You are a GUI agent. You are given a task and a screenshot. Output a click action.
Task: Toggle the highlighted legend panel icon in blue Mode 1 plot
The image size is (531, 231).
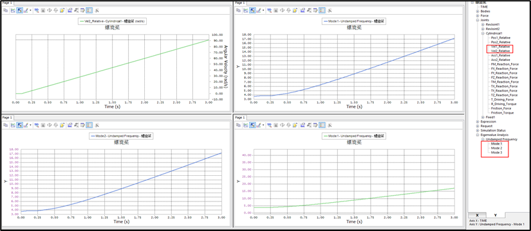point(322,10)
